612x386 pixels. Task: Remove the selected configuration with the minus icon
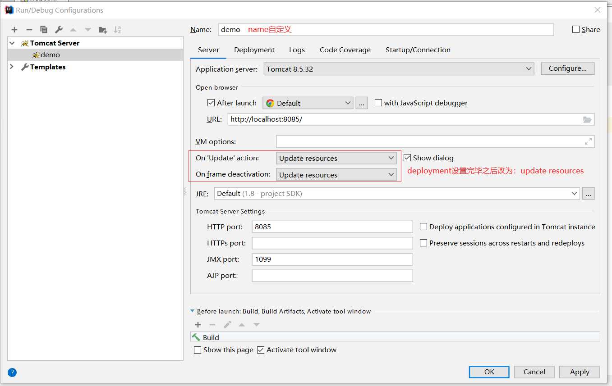pos(29,30)
